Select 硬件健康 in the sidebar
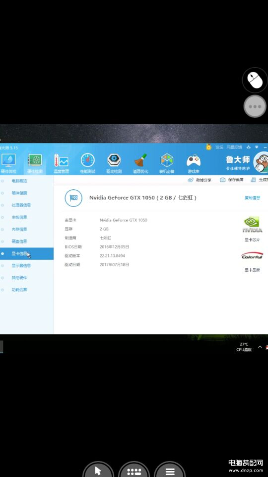Screen dimensions: 268x477 [x=19, y=193]
